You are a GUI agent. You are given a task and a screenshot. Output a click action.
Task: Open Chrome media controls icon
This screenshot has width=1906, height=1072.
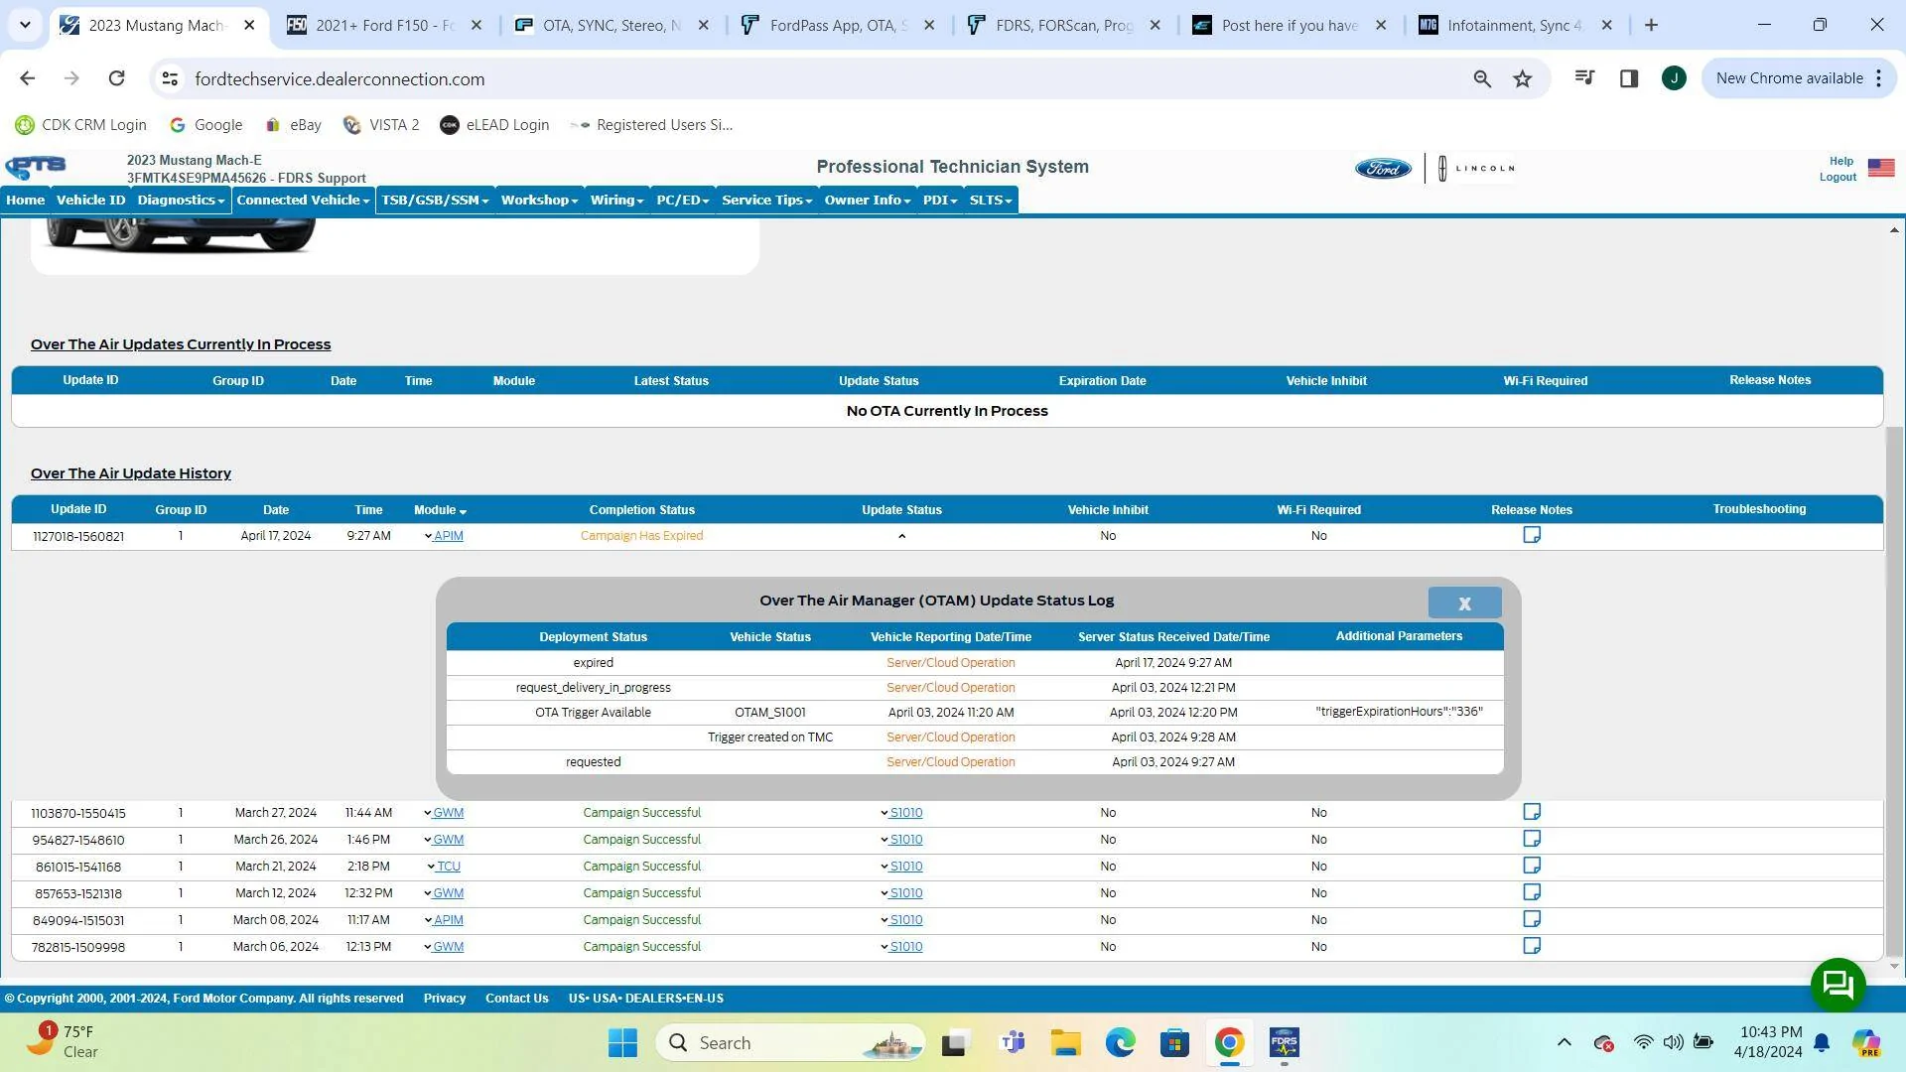(x=1585, y=78)
